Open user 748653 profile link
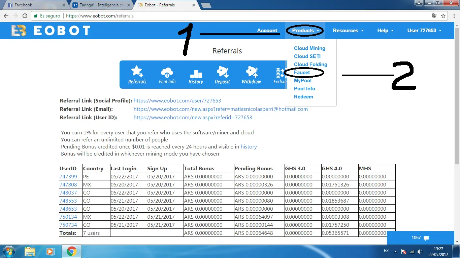Image resolution: width=460 pixels, height=258 pixels. pos(68,209)
